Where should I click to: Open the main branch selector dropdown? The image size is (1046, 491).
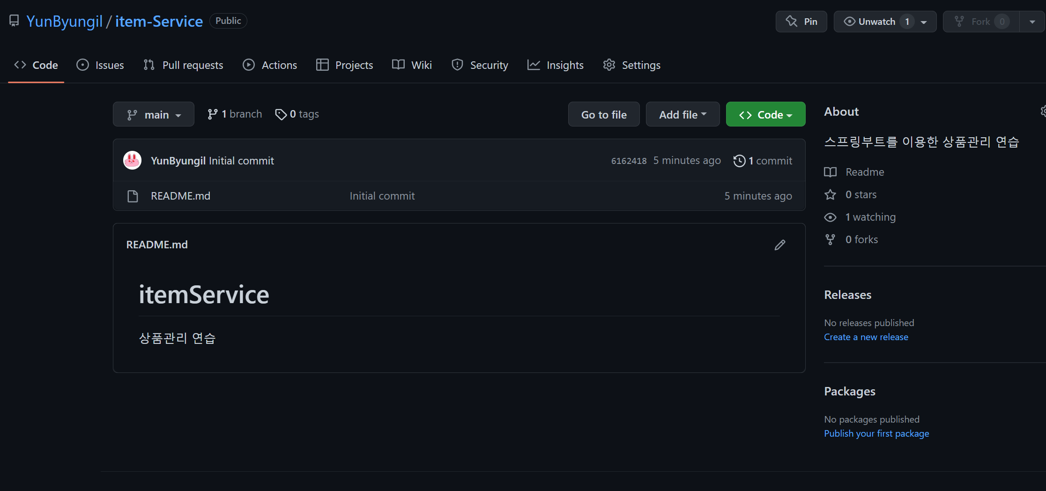point(154,114)
